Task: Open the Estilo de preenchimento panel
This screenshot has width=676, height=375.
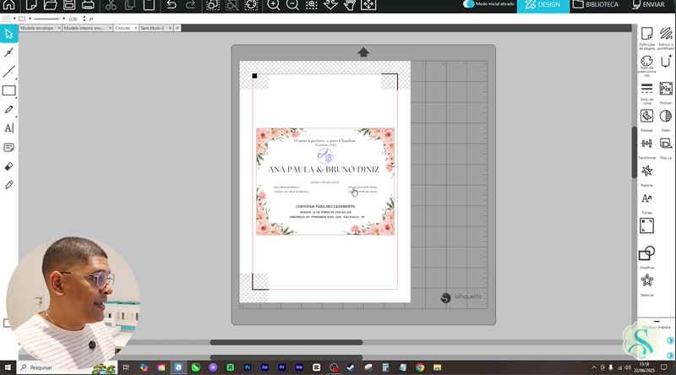Action: (x=646, y=66)
